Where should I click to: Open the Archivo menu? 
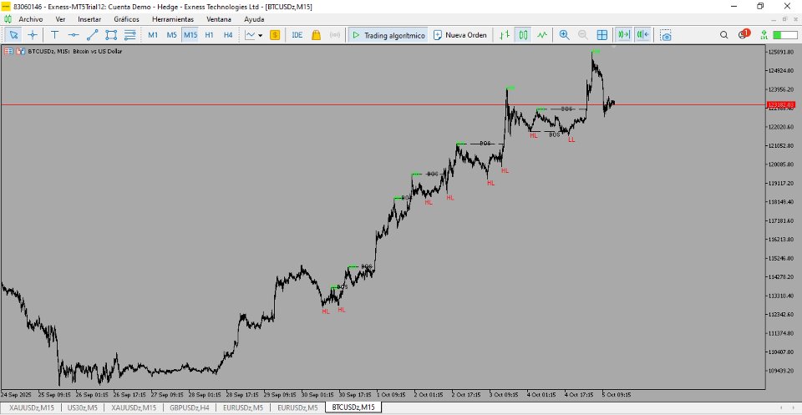31,19
